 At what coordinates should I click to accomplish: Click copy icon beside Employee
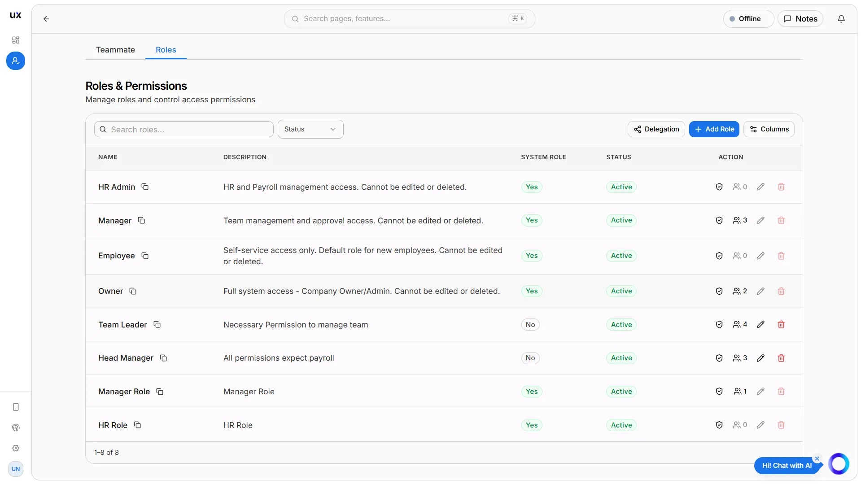pos(145,256)
